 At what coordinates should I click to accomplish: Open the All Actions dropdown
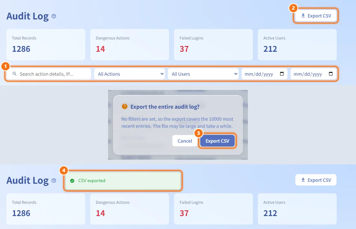point(129,74)
